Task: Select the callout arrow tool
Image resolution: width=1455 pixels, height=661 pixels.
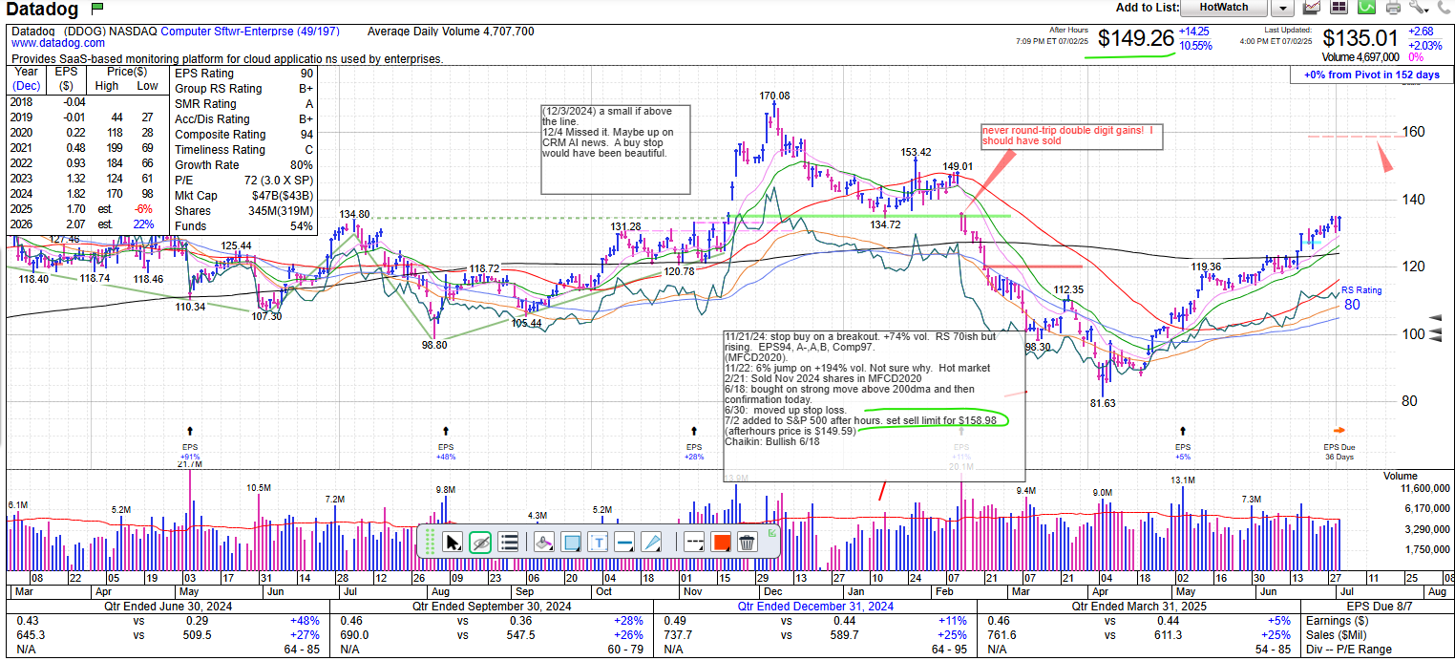Action: point(652,543)
